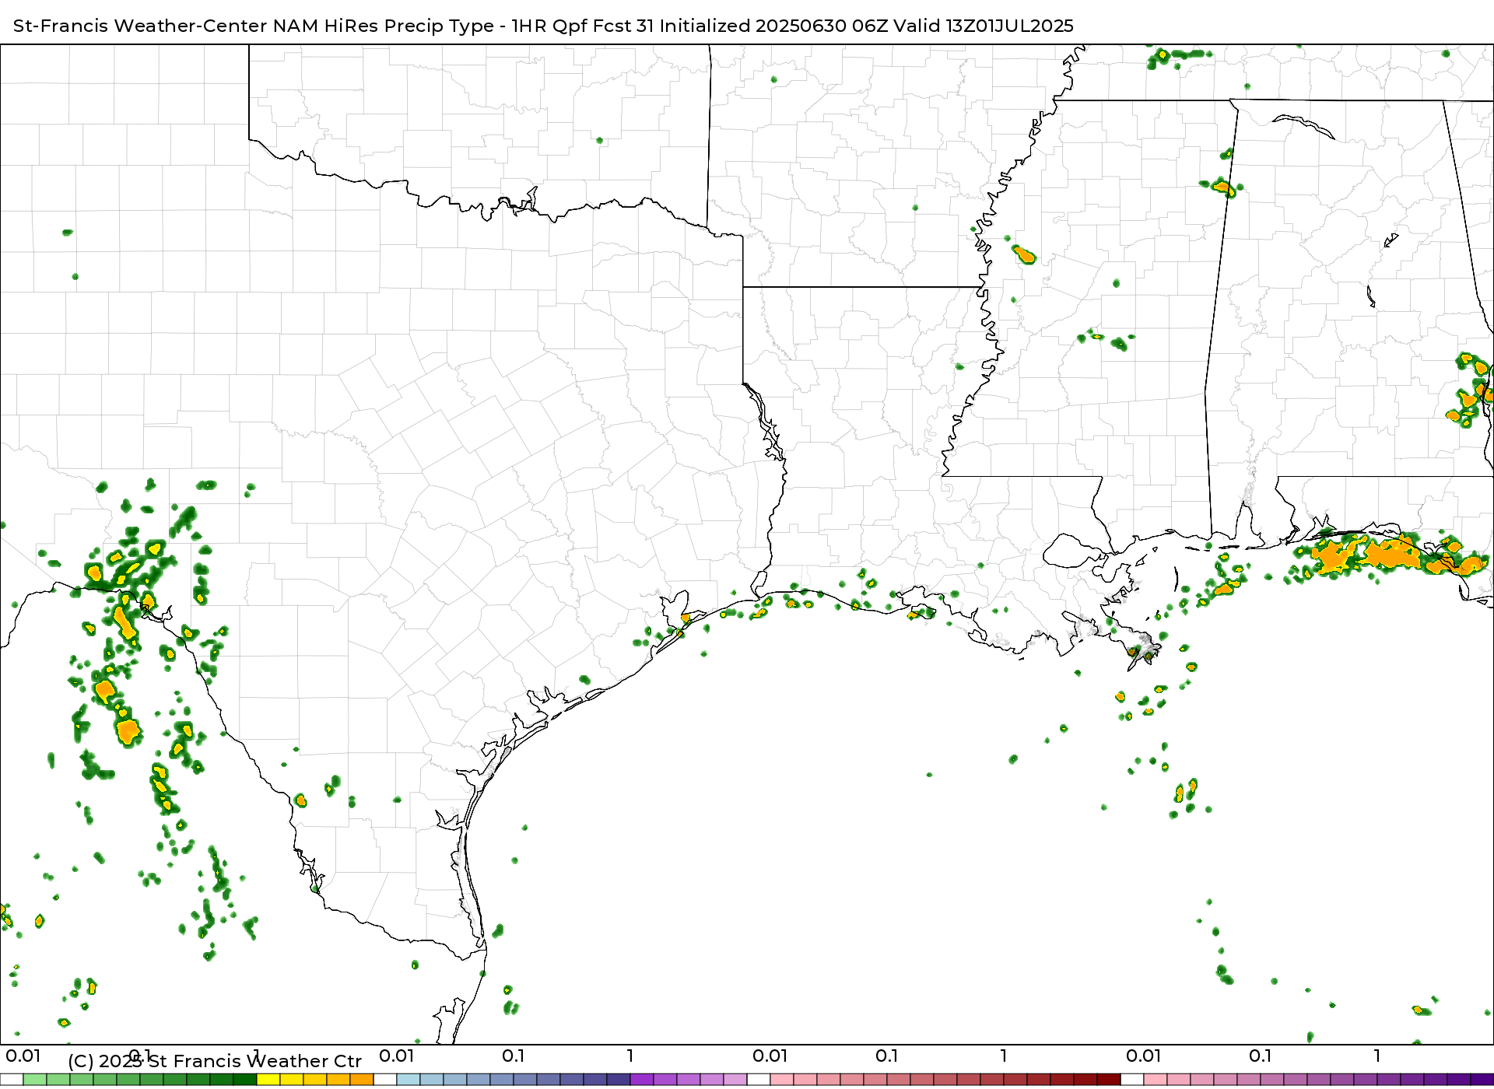The width and height of the screenshot is (1494, 1089).
Task: Click the white swatch before the red scale
Action: 759,1080
